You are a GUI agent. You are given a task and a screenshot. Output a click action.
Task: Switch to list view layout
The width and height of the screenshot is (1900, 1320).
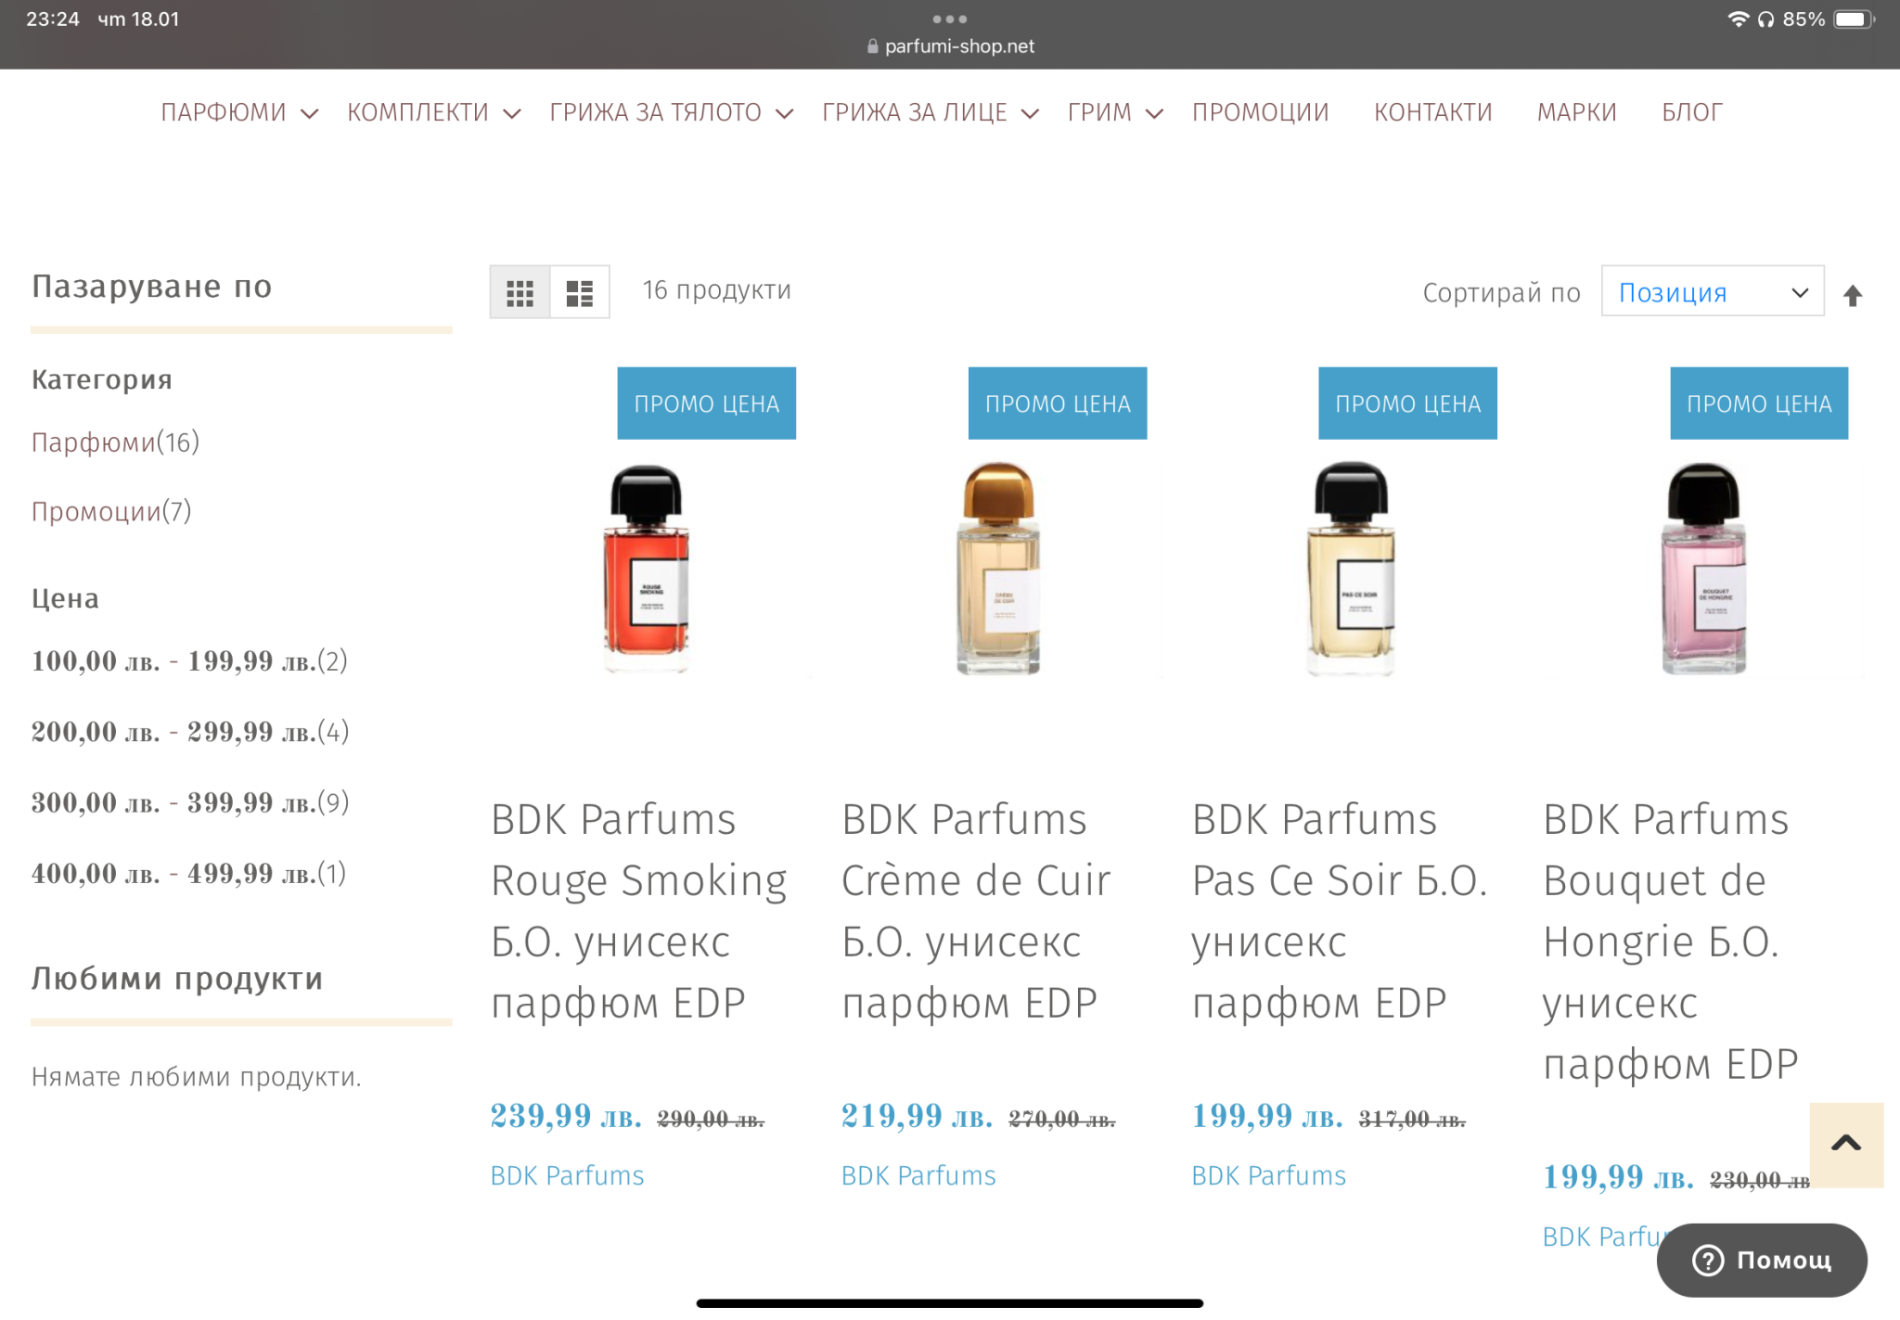580,293
